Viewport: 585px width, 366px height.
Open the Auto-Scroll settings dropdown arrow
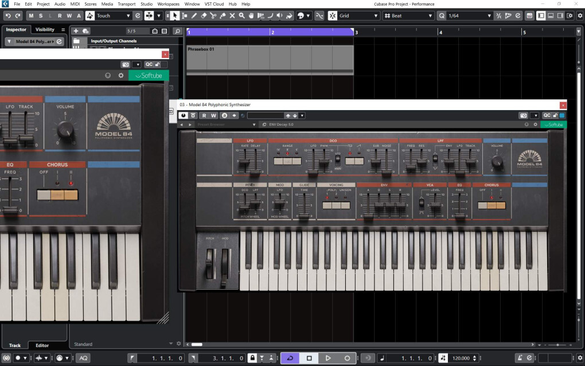point(159,15)
